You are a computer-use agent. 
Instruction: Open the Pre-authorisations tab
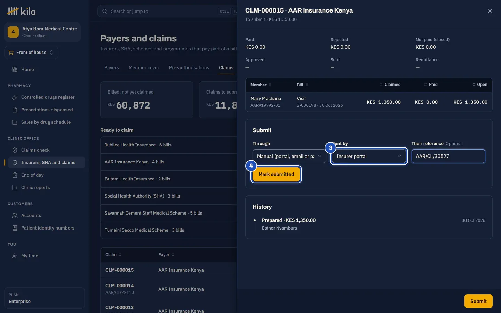point(189,67)
